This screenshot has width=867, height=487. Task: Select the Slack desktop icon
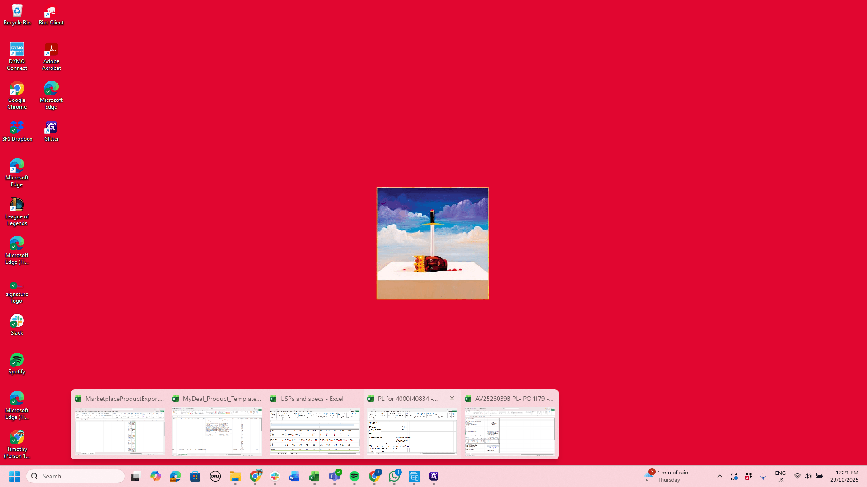click(x=17, y=325)
